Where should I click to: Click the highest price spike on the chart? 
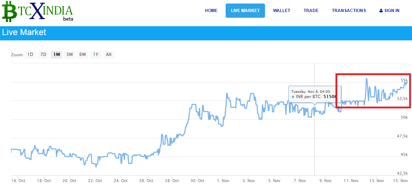click(x=366, y=79)
